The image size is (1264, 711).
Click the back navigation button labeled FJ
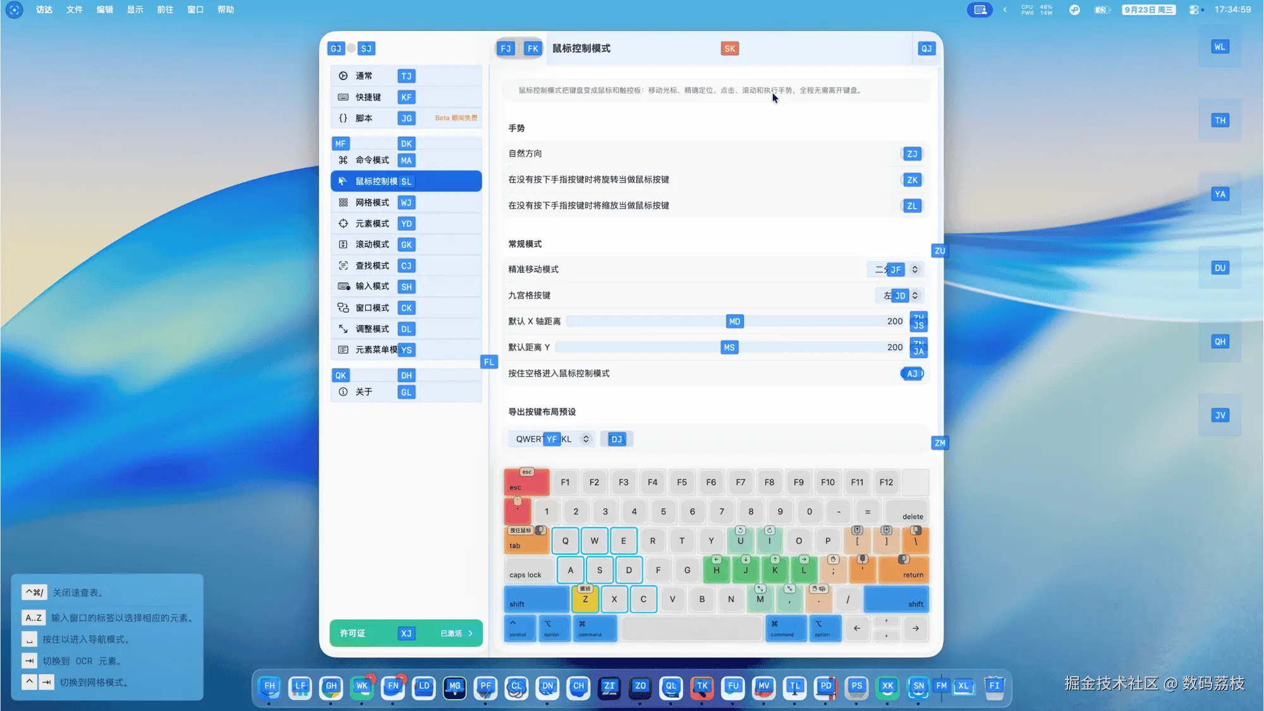pos(506,49)
